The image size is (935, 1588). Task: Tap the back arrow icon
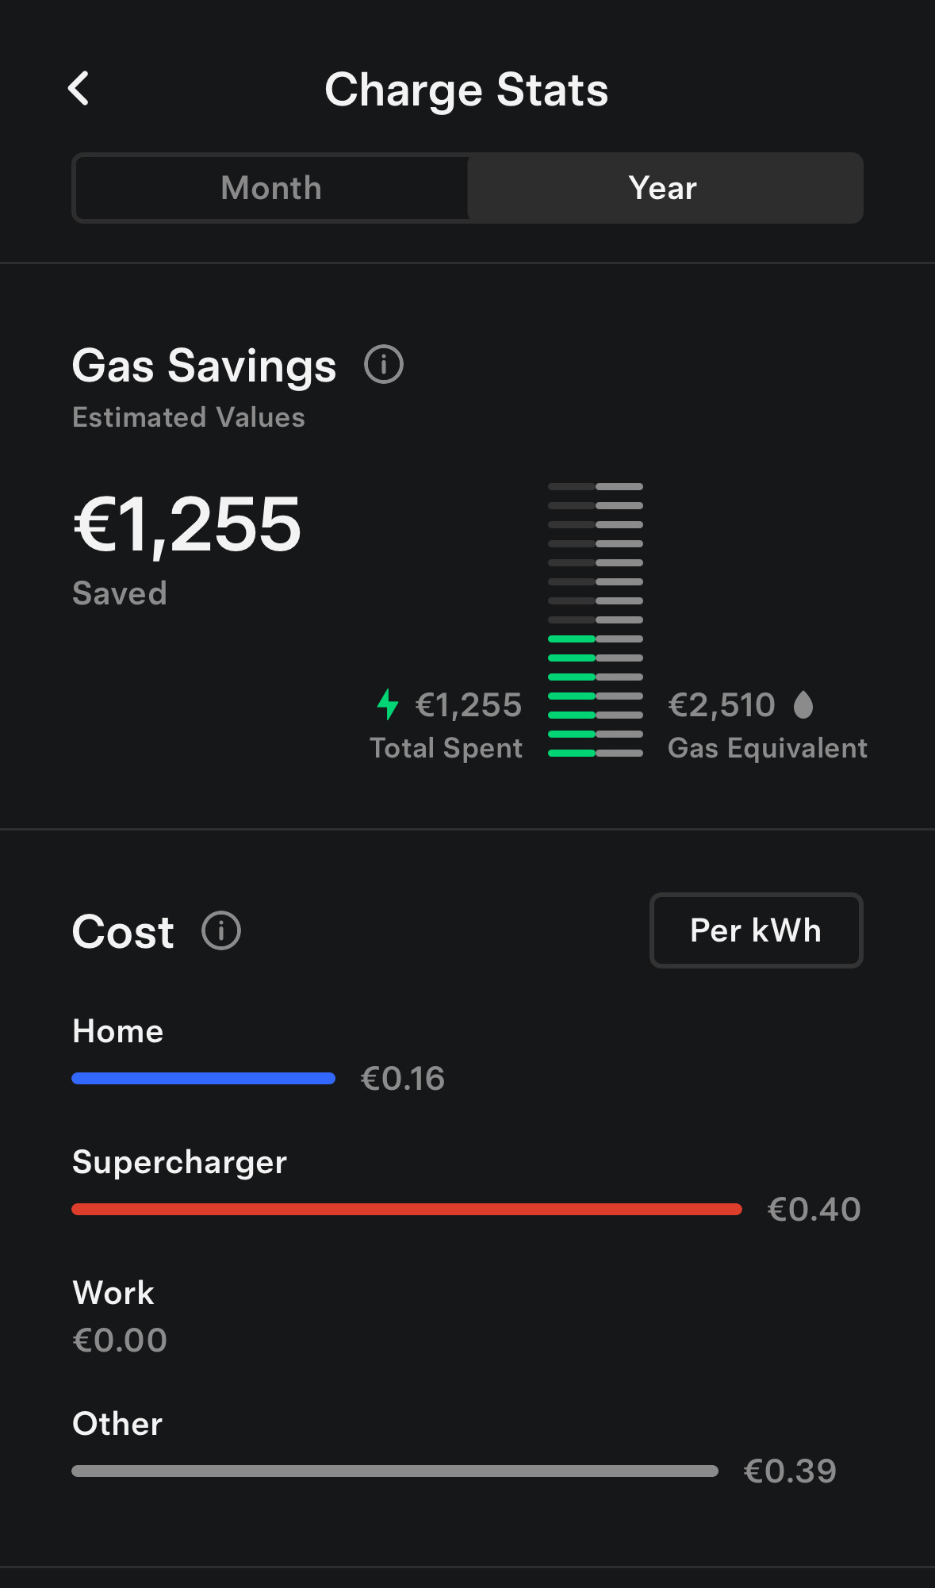[79, 88]
